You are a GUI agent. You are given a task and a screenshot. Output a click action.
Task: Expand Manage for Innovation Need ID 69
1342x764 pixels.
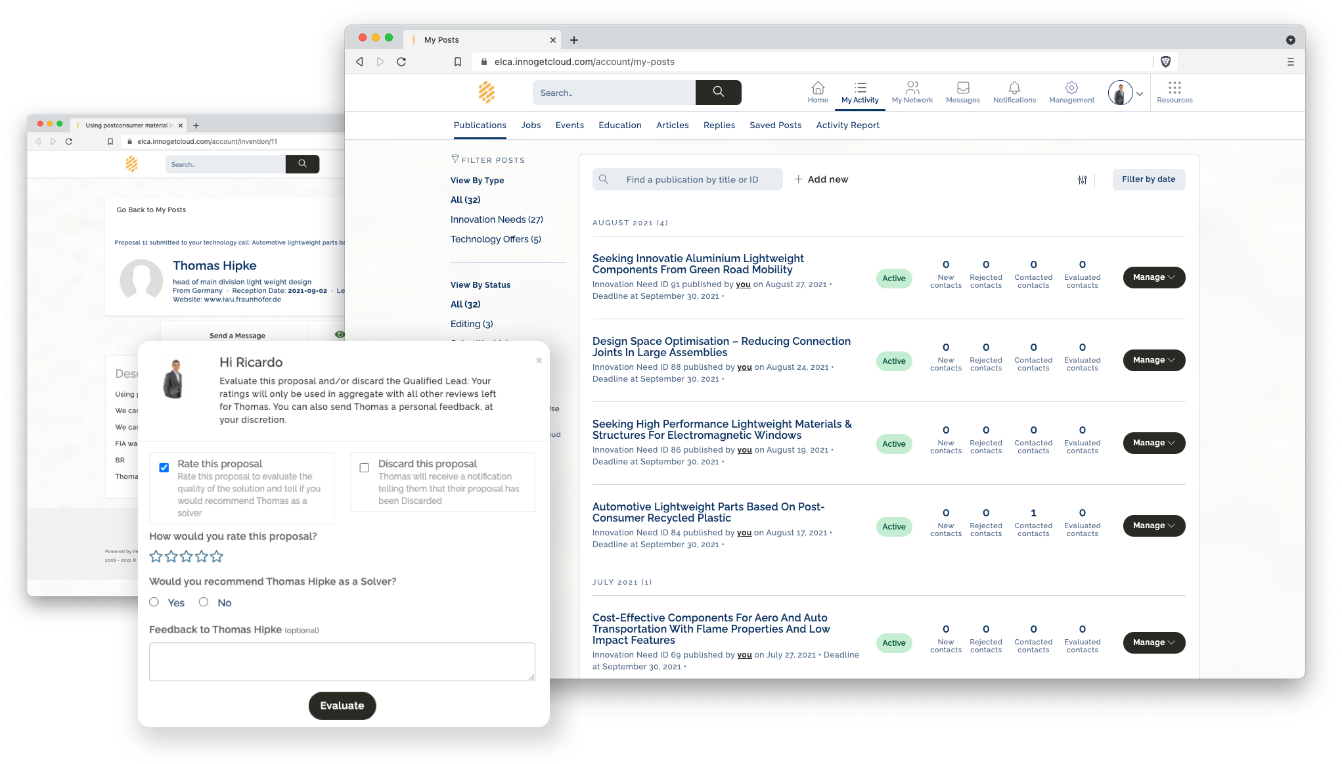pyautogui.click(x=1154, y=642)
